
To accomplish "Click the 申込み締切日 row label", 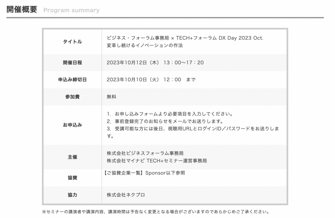I will [72, 80].
